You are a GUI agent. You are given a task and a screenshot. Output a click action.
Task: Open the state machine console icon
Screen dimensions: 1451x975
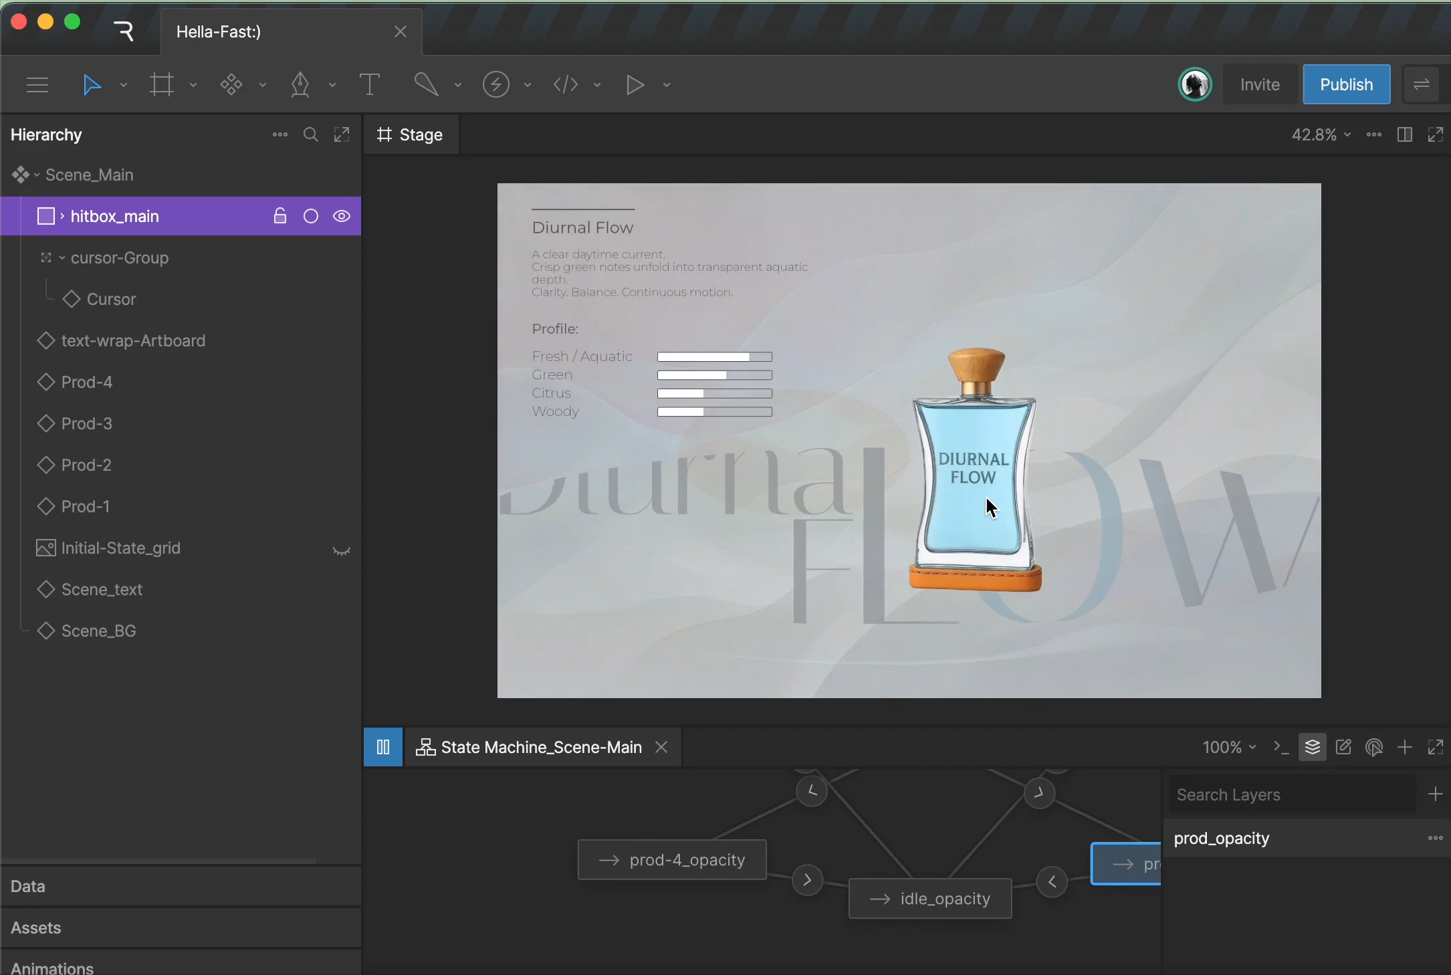pos(1281,747)
